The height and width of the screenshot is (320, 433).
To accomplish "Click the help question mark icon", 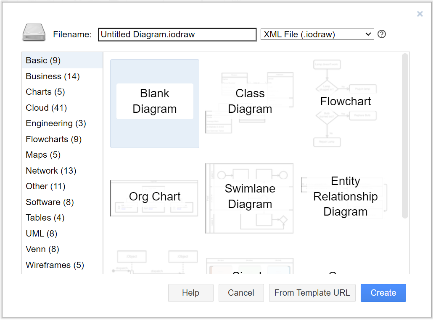I will [382, 34].
